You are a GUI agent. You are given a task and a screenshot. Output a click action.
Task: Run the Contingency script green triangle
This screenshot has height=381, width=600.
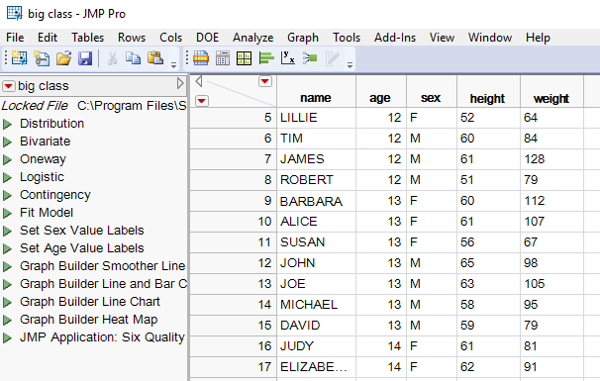pyautogui.click(x=7, y=196)
